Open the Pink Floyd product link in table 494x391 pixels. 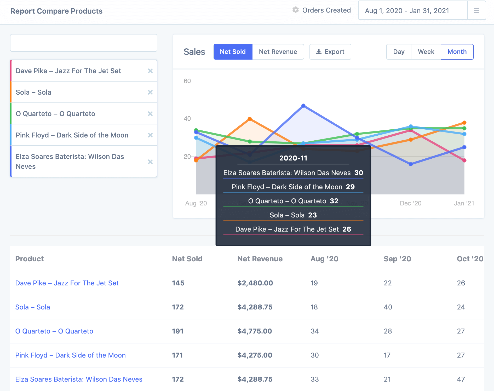70,355
